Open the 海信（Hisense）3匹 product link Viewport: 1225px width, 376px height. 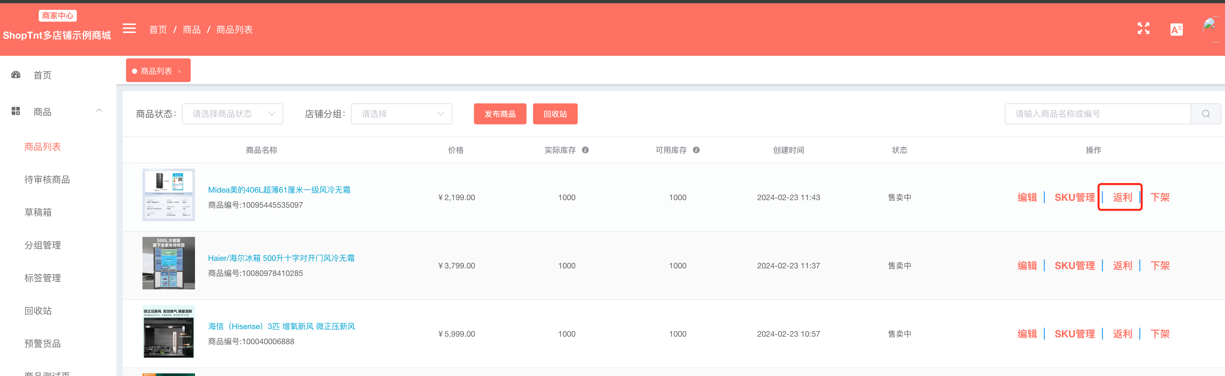(x=282, y=326)
